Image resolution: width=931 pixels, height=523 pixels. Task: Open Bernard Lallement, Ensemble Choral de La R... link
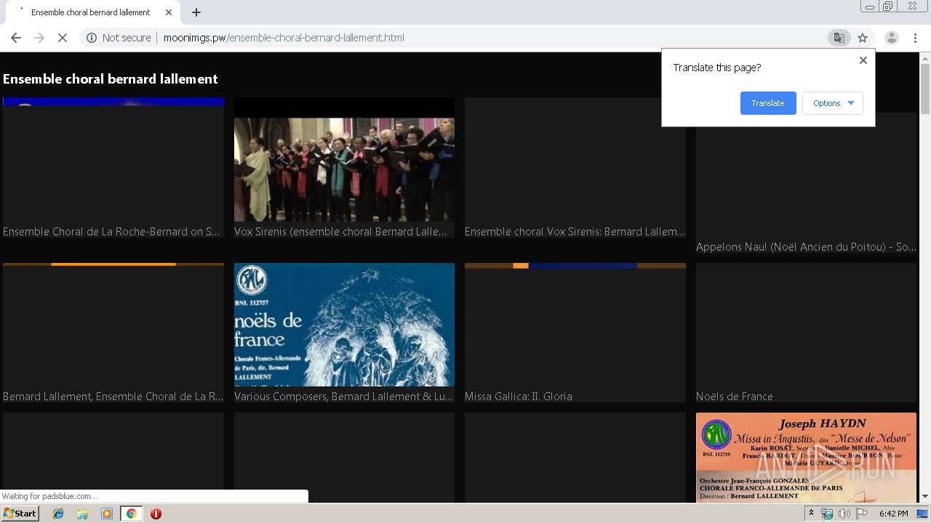point(113,397)
